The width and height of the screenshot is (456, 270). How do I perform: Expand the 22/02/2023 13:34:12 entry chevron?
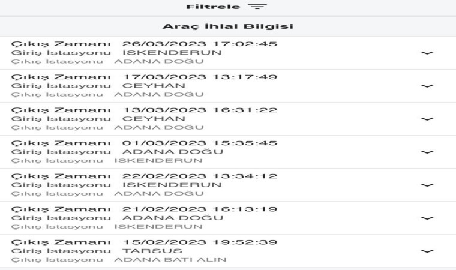(427, 185)
